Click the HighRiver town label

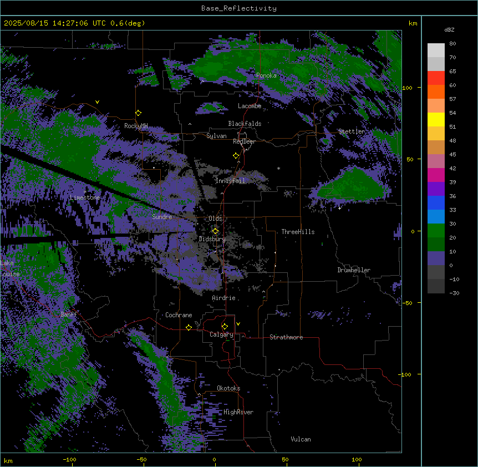[x=238, y=412]
